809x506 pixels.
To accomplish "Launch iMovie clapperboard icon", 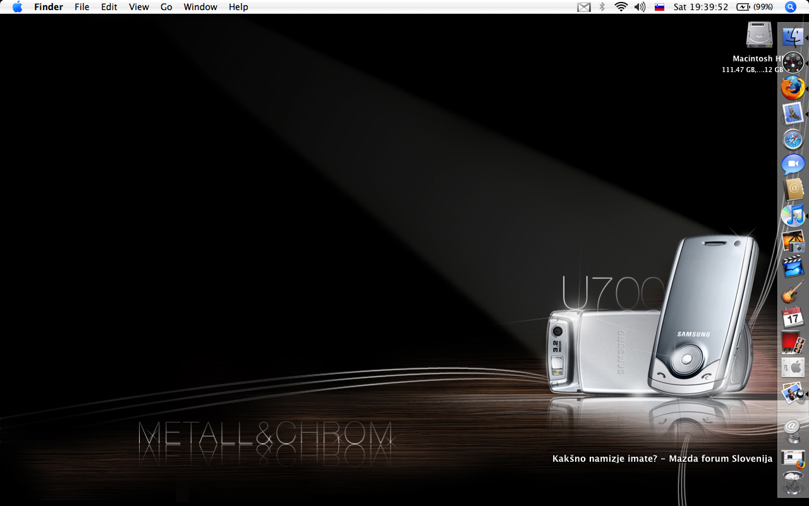I will [x=793, y=267].
